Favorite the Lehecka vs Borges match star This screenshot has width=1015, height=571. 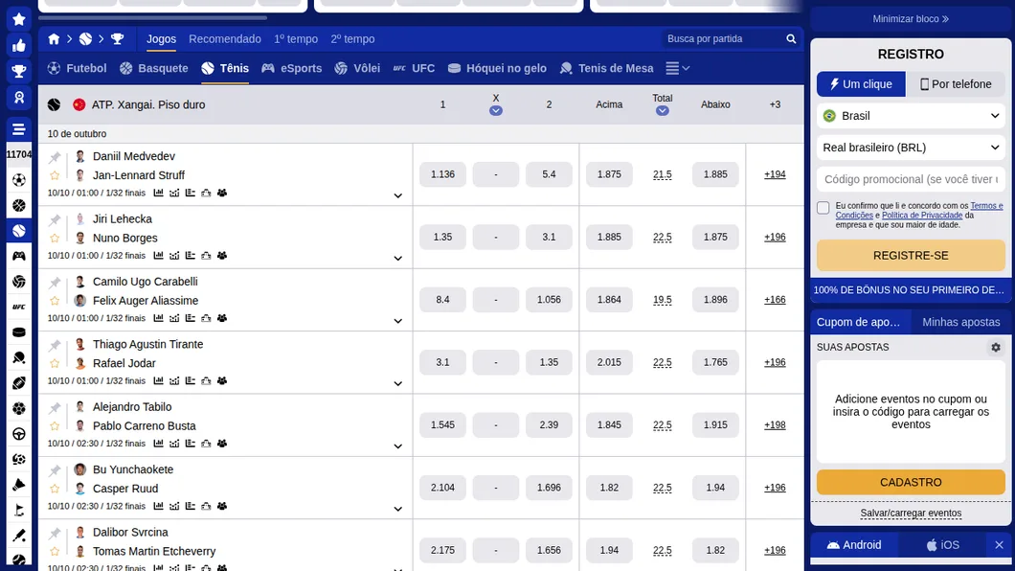pyautogui.click(x=55, y=239)
